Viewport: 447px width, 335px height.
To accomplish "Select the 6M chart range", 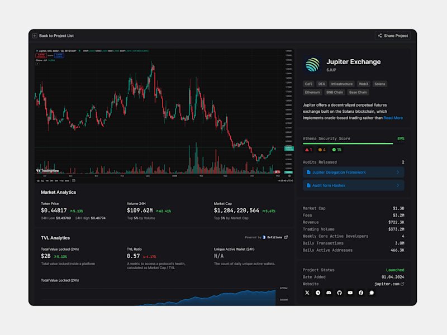I will pos(56,181).
